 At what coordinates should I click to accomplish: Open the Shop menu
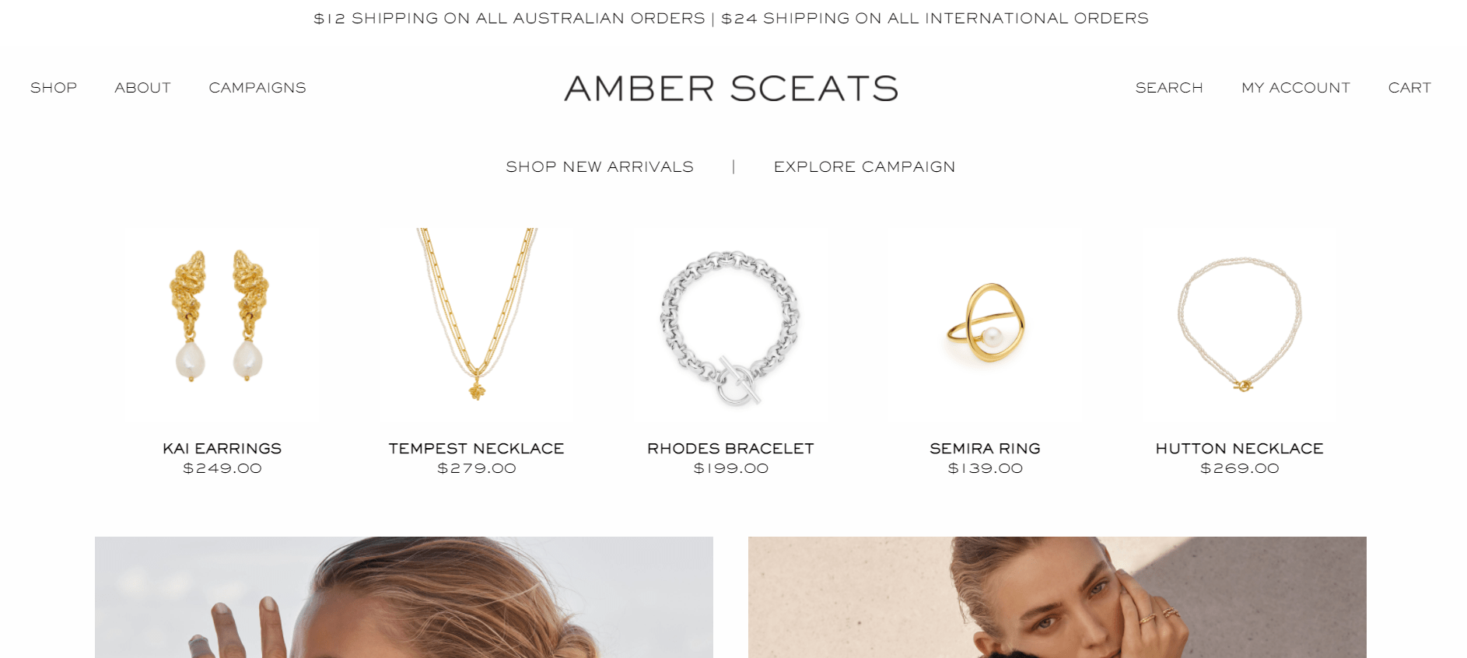click(54, 88)
